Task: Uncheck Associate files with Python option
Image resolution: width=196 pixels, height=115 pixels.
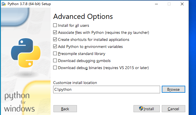Action: (55, 32)
